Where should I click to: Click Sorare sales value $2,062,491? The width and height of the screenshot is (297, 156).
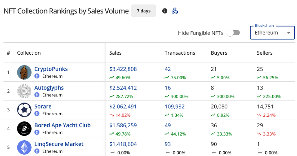[x=123, y=107]
